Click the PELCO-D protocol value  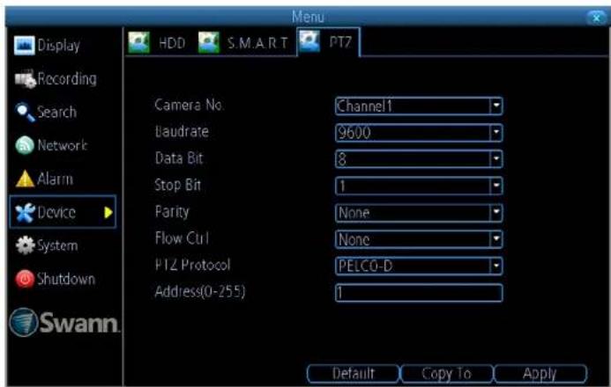366,267
